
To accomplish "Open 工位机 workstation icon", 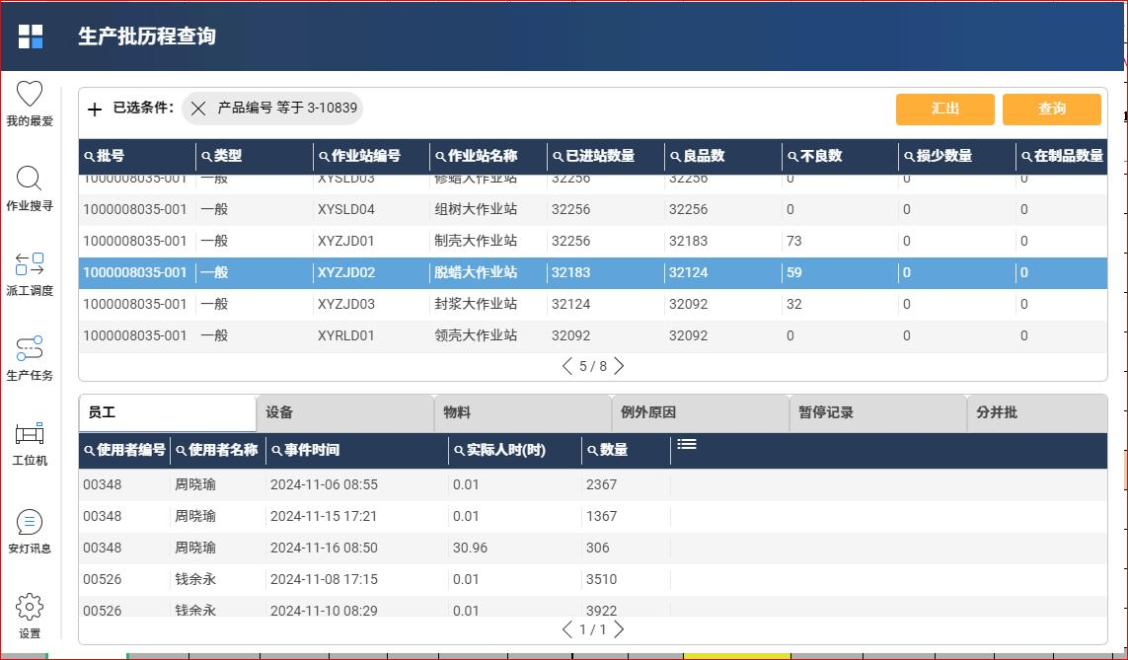I will pyautogui.click(x=30, y=434).
